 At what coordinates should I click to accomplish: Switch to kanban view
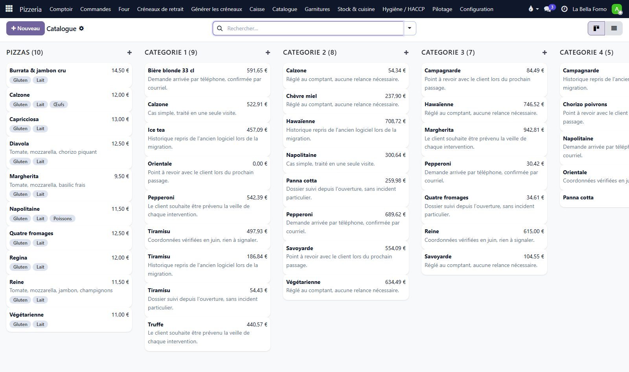coord(596,28)
